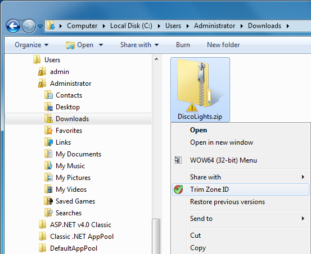Click the My Videos folder icon
311x254 pixels.
pyautogui.click(x=48, y=190)
